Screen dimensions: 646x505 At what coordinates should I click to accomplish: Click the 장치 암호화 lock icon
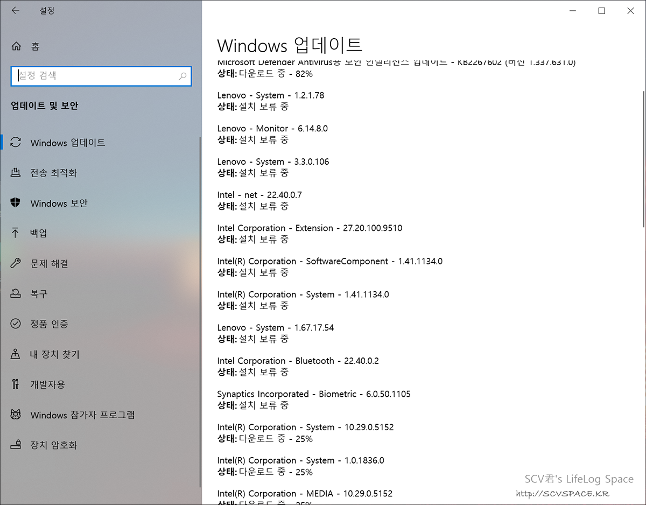[x=16, y=445]
